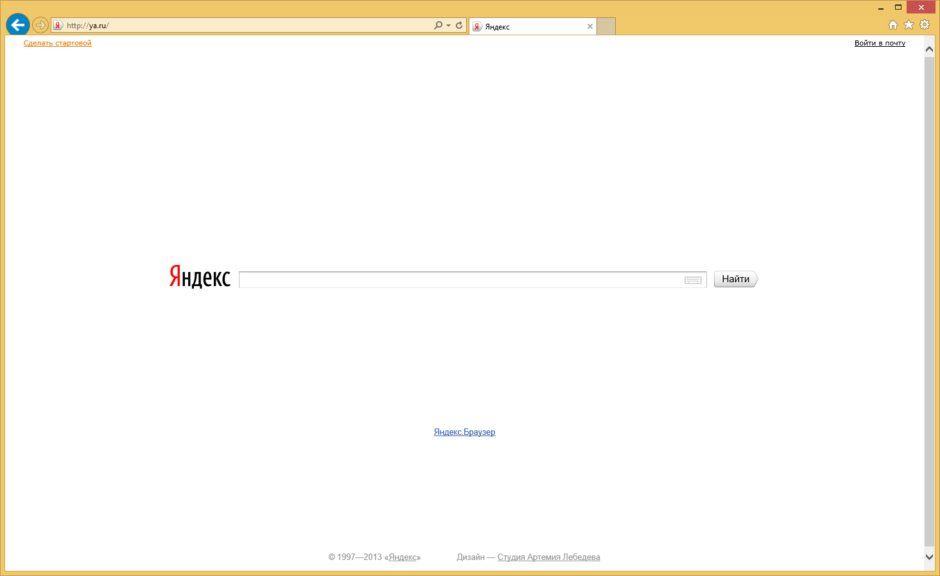Open the address bar autocomplete dropdown arrow
The height and width of the screenshot is (576, 940).
pyautogui.click(x=448, y=26)
